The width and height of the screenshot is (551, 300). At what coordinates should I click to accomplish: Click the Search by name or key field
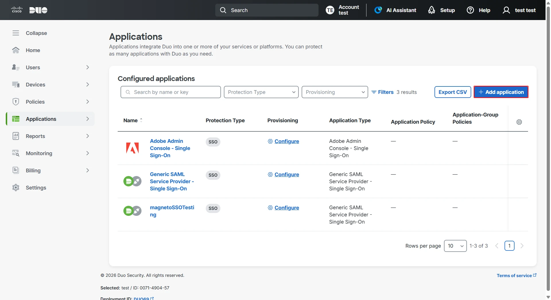[171, 92]
